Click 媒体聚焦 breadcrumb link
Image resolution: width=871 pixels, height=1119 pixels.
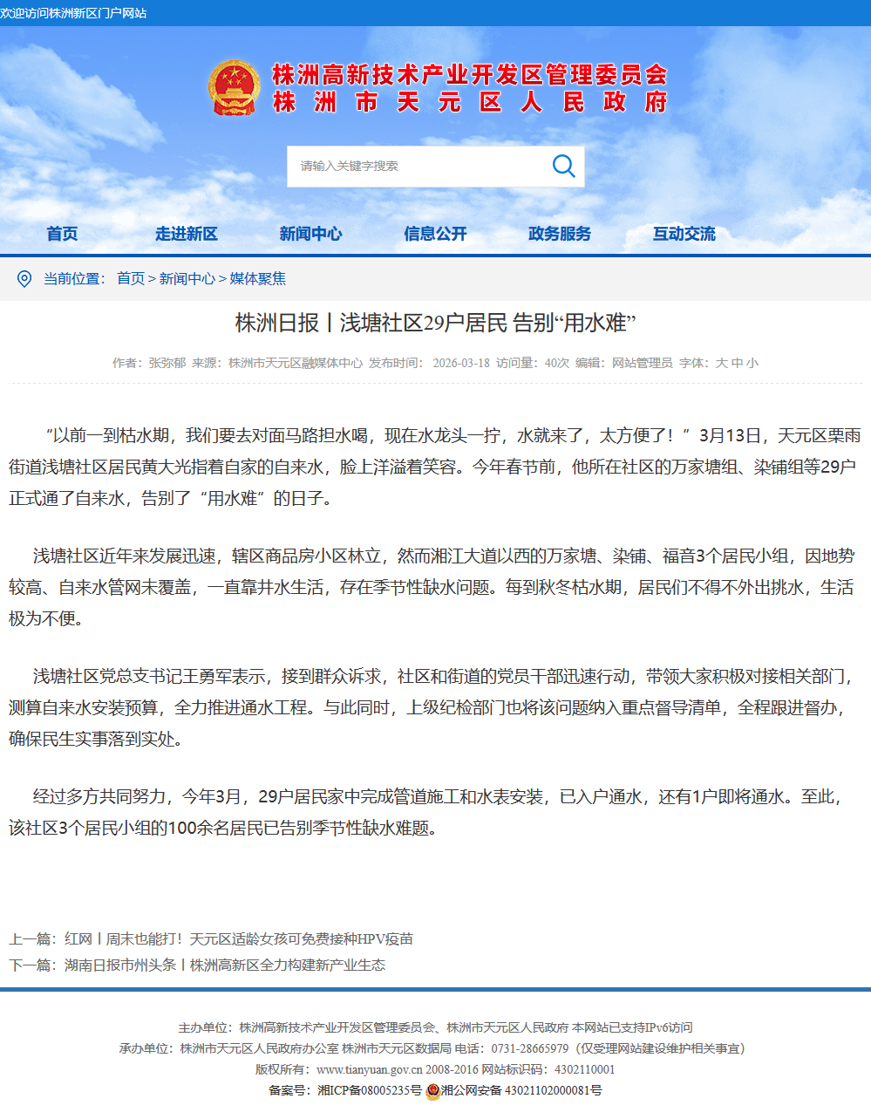pyautogui.click(x=257, y=279)
